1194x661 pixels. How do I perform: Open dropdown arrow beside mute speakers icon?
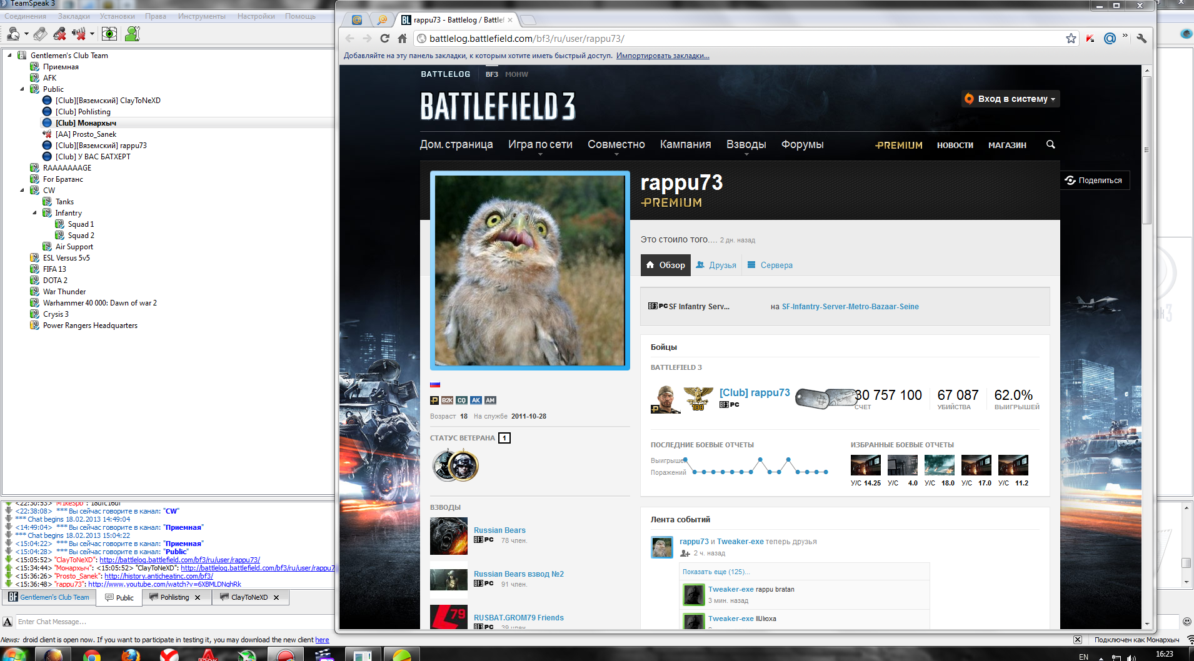tap(92, 34)
